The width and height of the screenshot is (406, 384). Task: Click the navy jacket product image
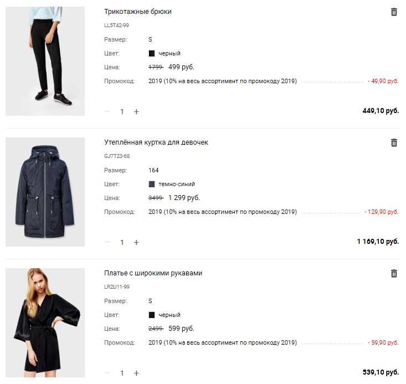pyautogui.click(x=45, y=192)
